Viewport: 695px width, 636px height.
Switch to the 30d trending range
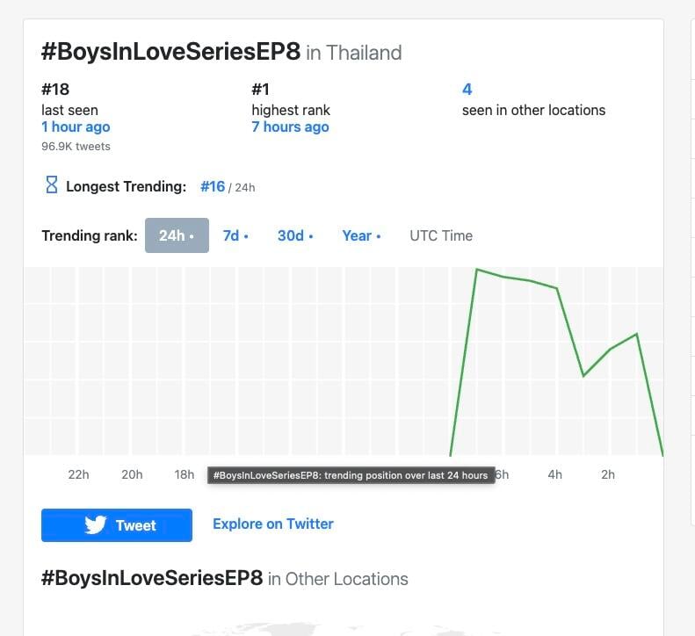click(295, 235)
